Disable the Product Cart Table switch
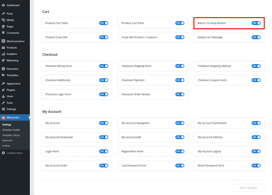Viewport: 272px width, 195px height. click(x=104, y=23)
